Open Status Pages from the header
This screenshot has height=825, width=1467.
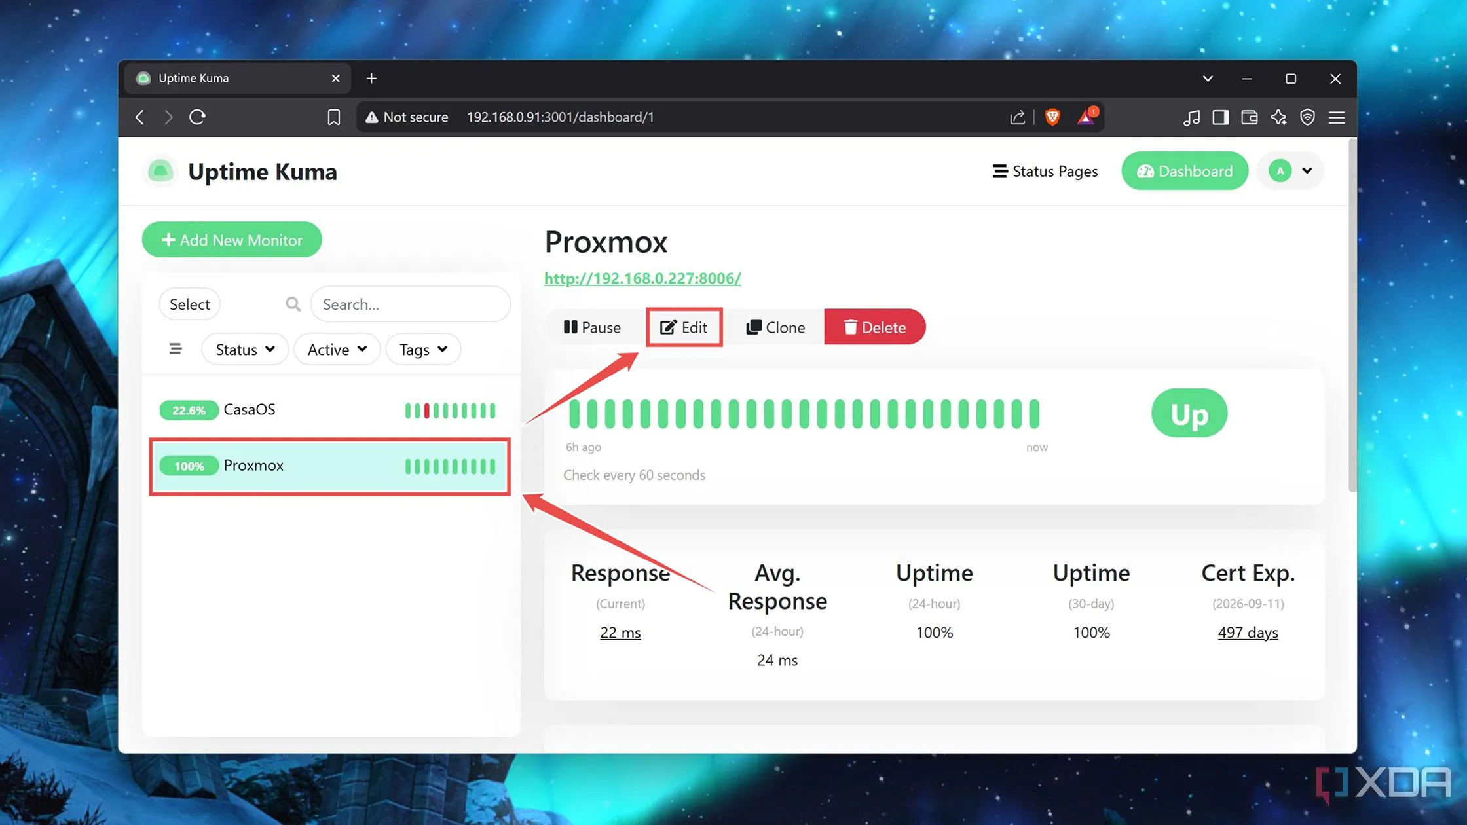pos(1045,171)
